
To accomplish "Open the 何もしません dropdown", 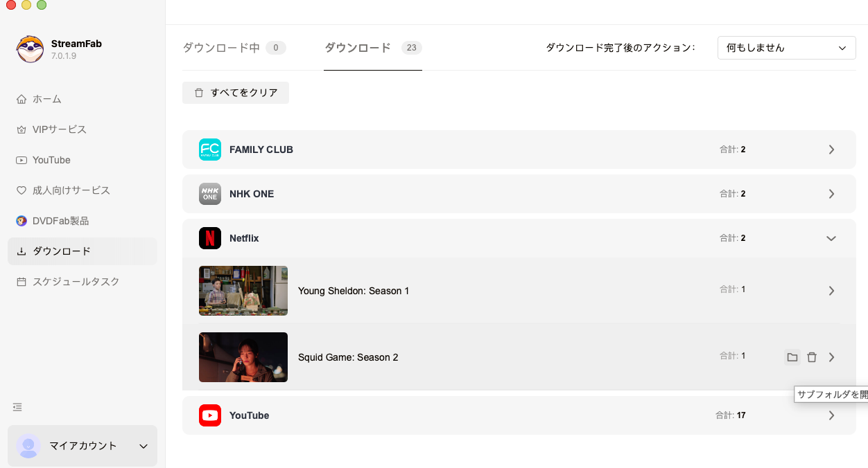I will click(x=786, y=48).
